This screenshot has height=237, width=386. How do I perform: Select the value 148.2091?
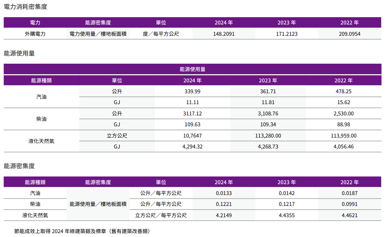pos(224,34)
